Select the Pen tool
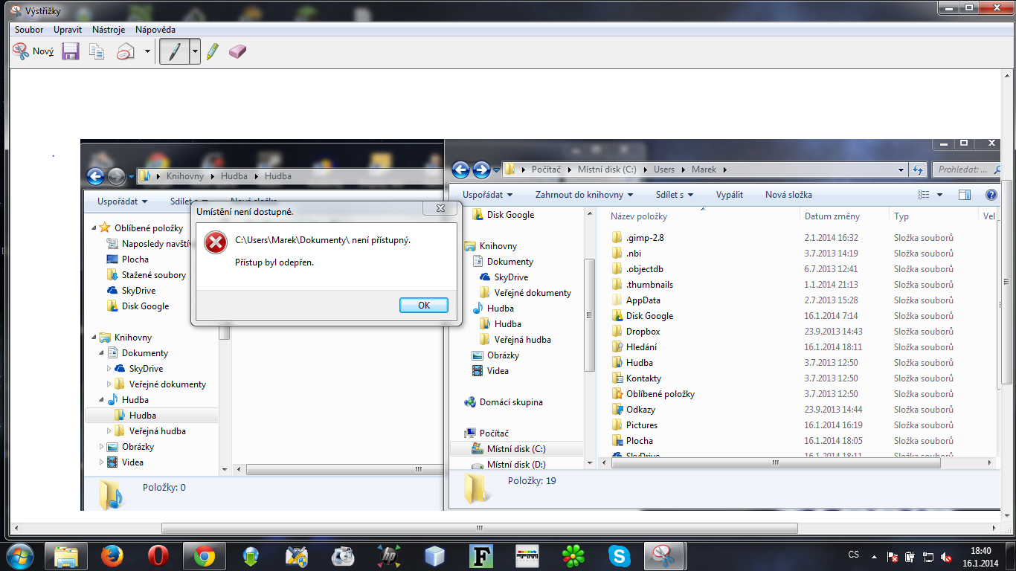 pos(174,51)
